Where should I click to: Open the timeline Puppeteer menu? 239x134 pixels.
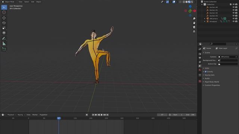44,115
